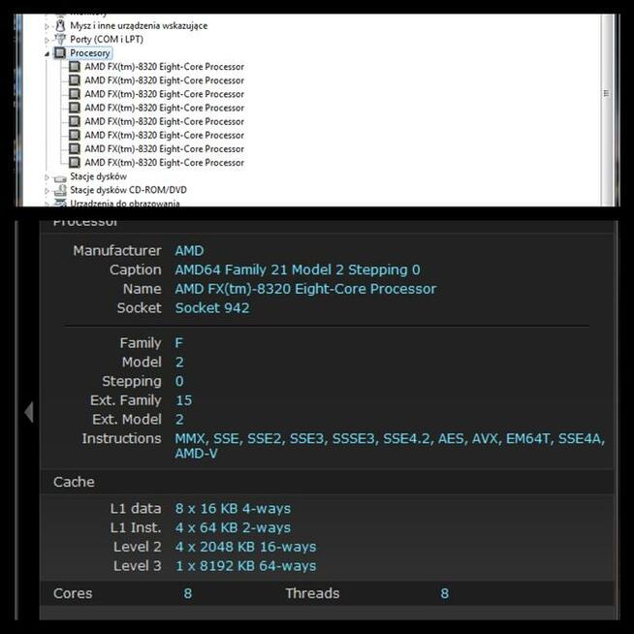Image resolution: width=634 pixels, height=634 pixels.
Task: Click the Socket label
Action: tap(139, 308)
